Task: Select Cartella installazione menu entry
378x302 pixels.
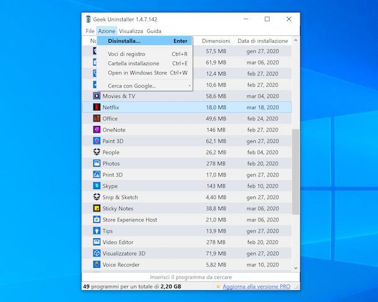Action: 144,63
